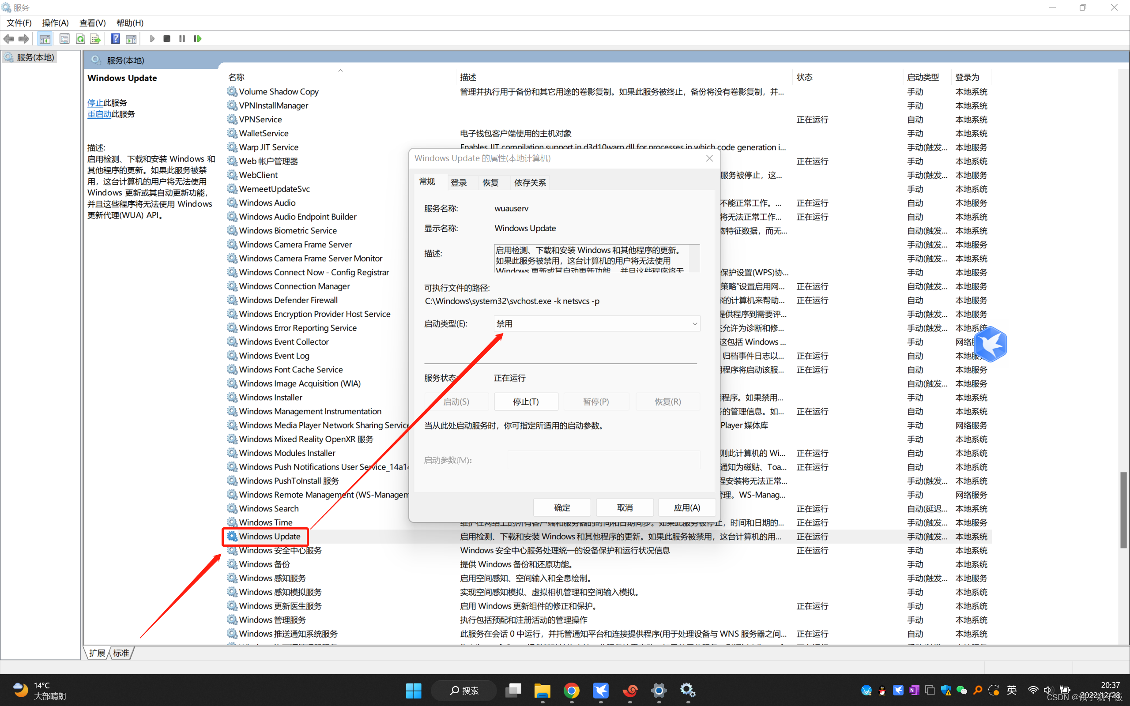Select the Volume Shadow Copy service row
The width and height of the screenshot is (1130, 706).
coord(608,91)
